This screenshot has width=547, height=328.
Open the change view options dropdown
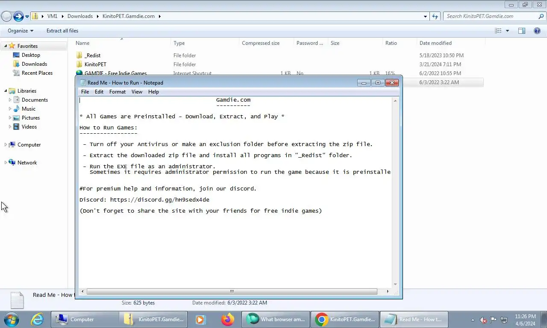point(507,31)
